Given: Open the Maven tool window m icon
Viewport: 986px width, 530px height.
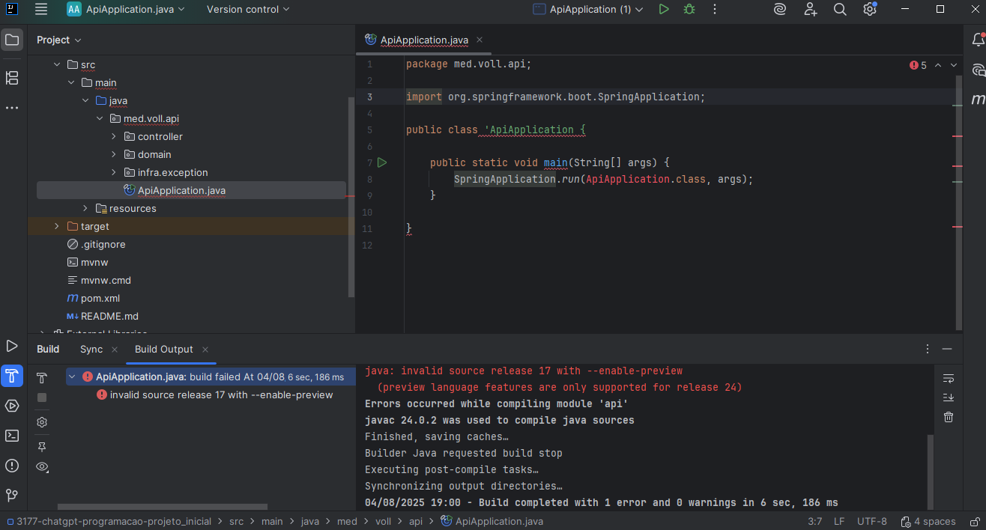Looking at the screenshot, I should click(x=978, y=99).
